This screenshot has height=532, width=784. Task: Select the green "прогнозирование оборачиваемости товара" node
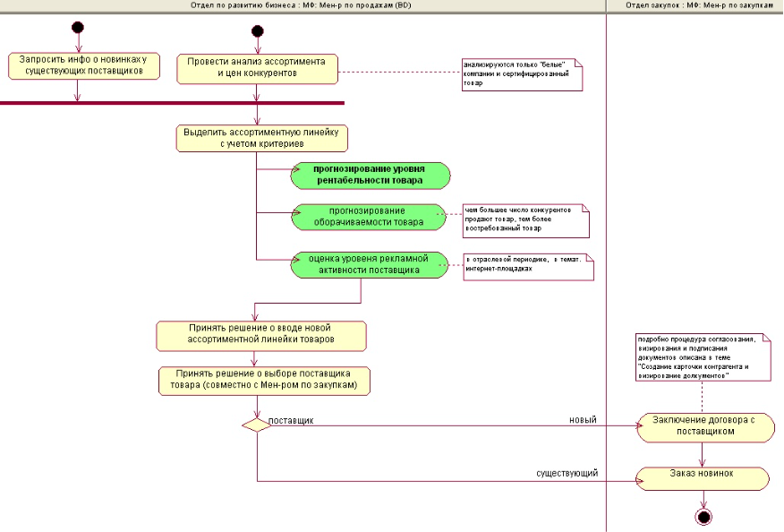point(369,217)
